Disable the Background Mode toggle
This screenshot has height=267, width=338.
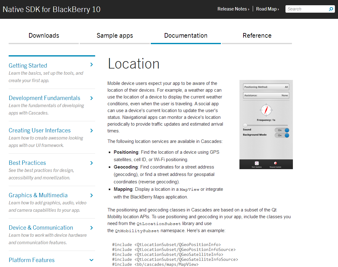coord(281,135)
